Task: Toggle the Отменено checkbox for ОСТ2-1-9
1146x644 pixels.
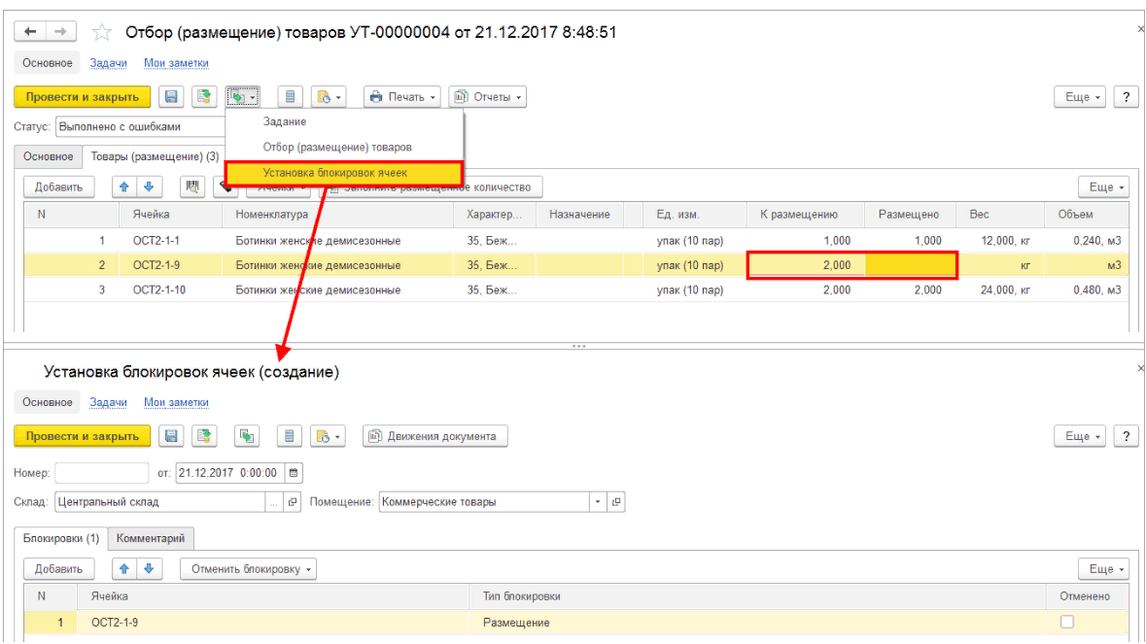Action: 1066,622
